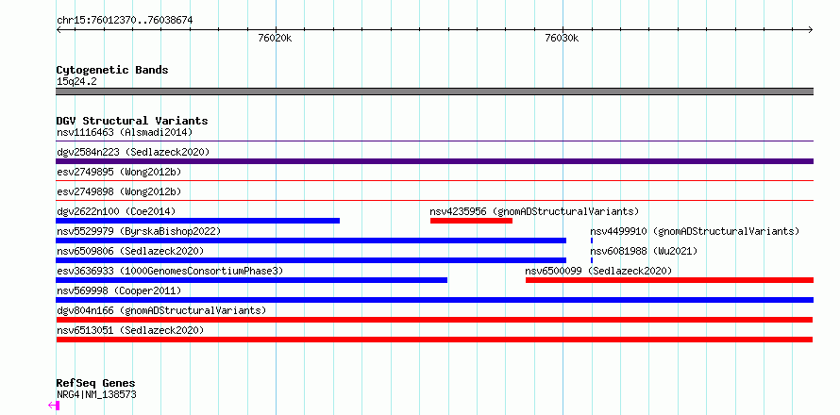The height and width of the screenshot is (415, 840).
Task: Click the 76030k ruler tick label
Action: pos(562,38)
